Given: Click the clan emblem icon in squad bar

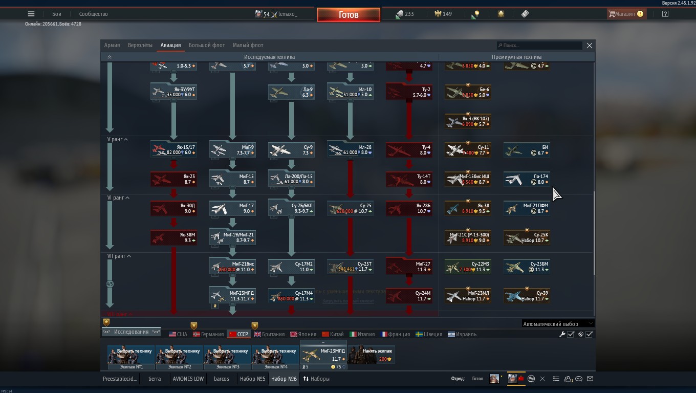Looking at the screenshot, I should [531, 379].
